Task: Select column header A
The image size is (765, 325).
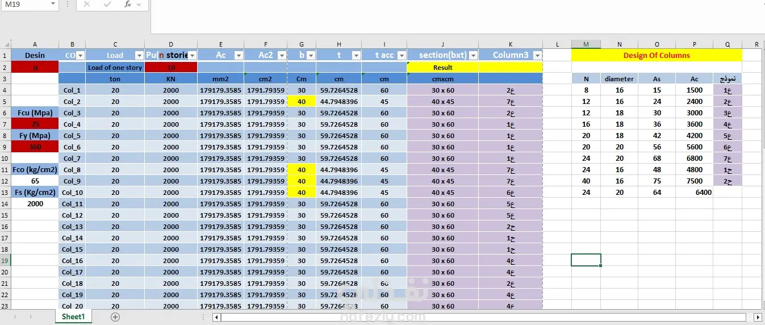Action: 35,44
